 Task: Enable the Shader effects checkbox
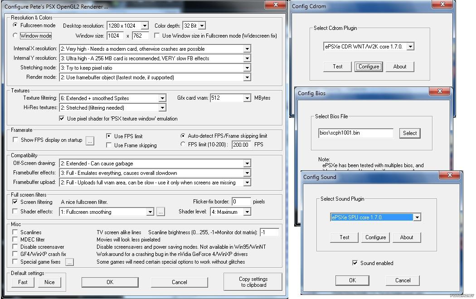pos(15,211)
